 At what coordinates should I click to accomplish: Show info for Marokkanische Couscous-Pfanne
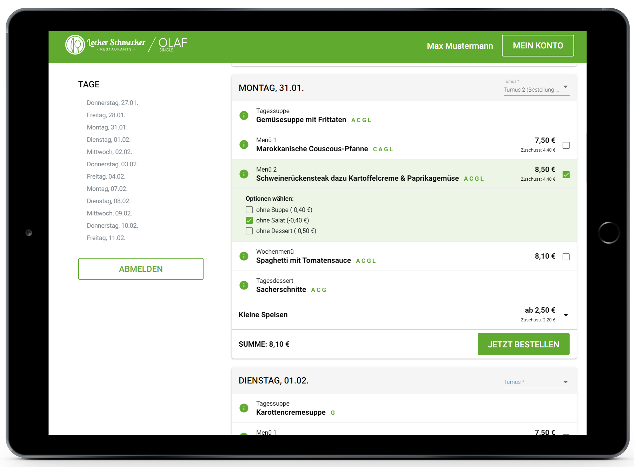244,145
